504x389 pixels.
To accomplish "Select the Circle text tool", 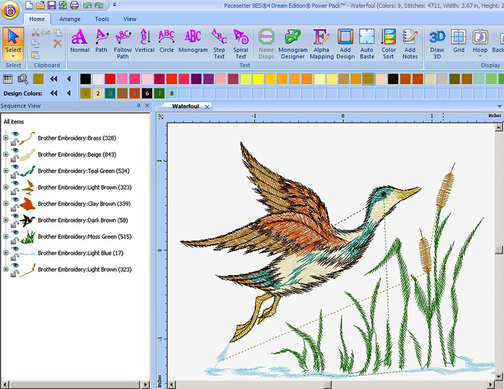I will tap(166, 40).
